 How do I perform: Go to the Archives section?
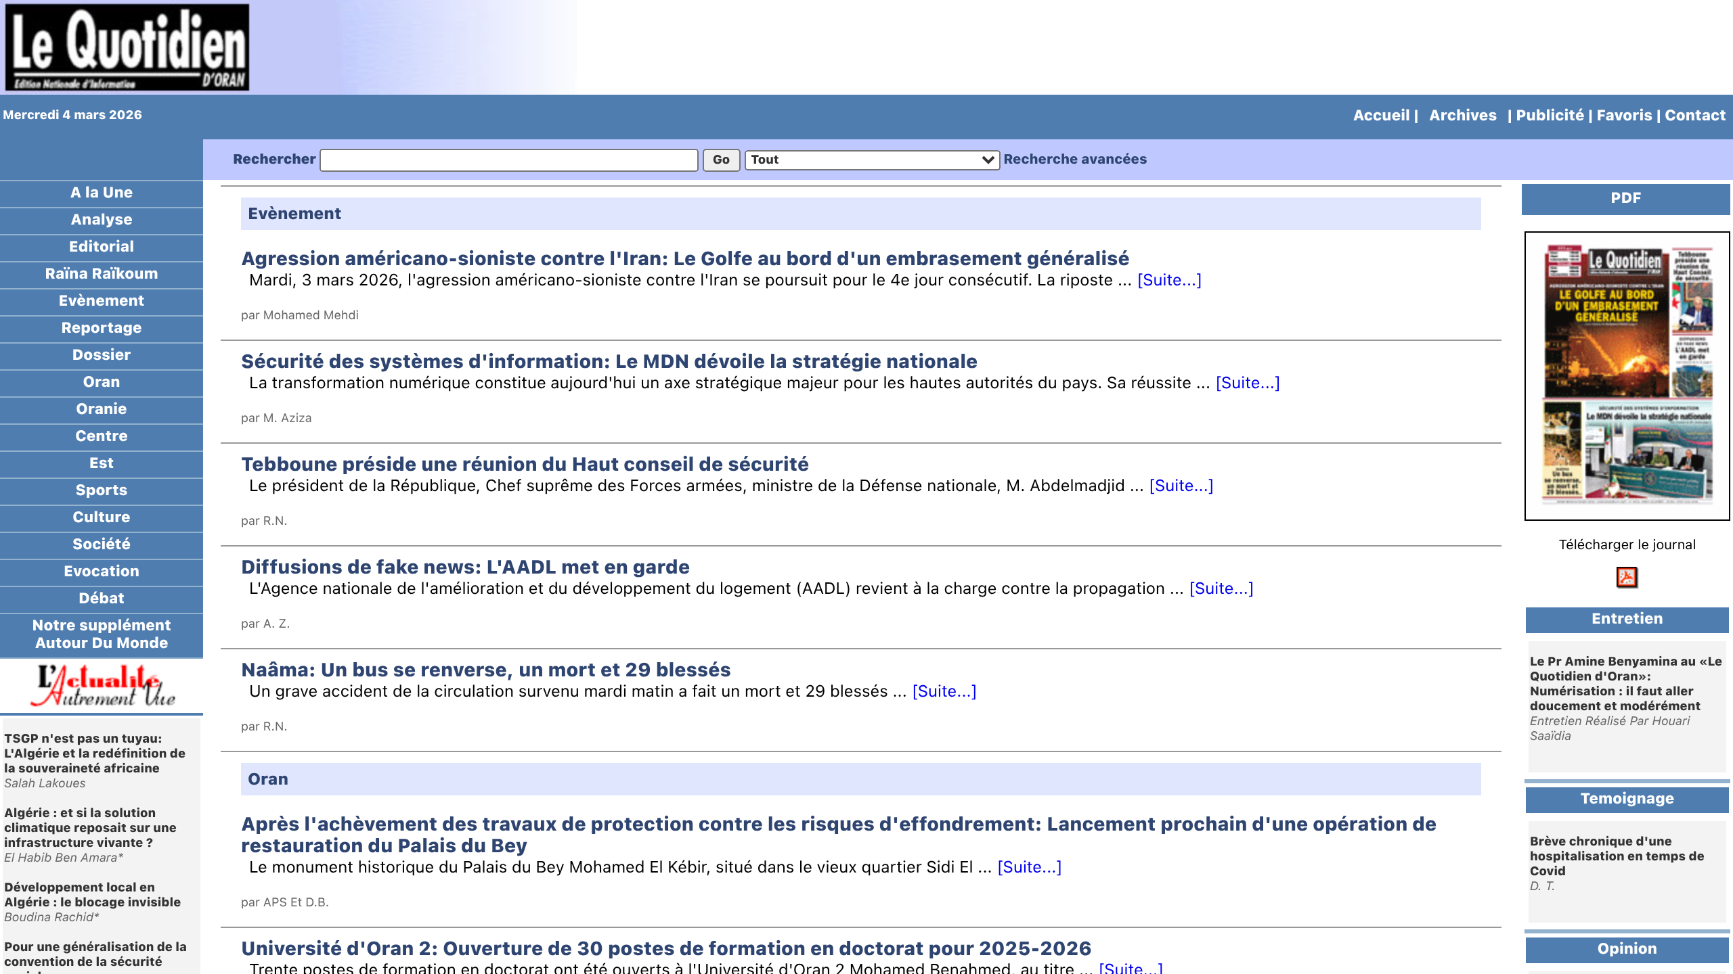click(1463, 115)
